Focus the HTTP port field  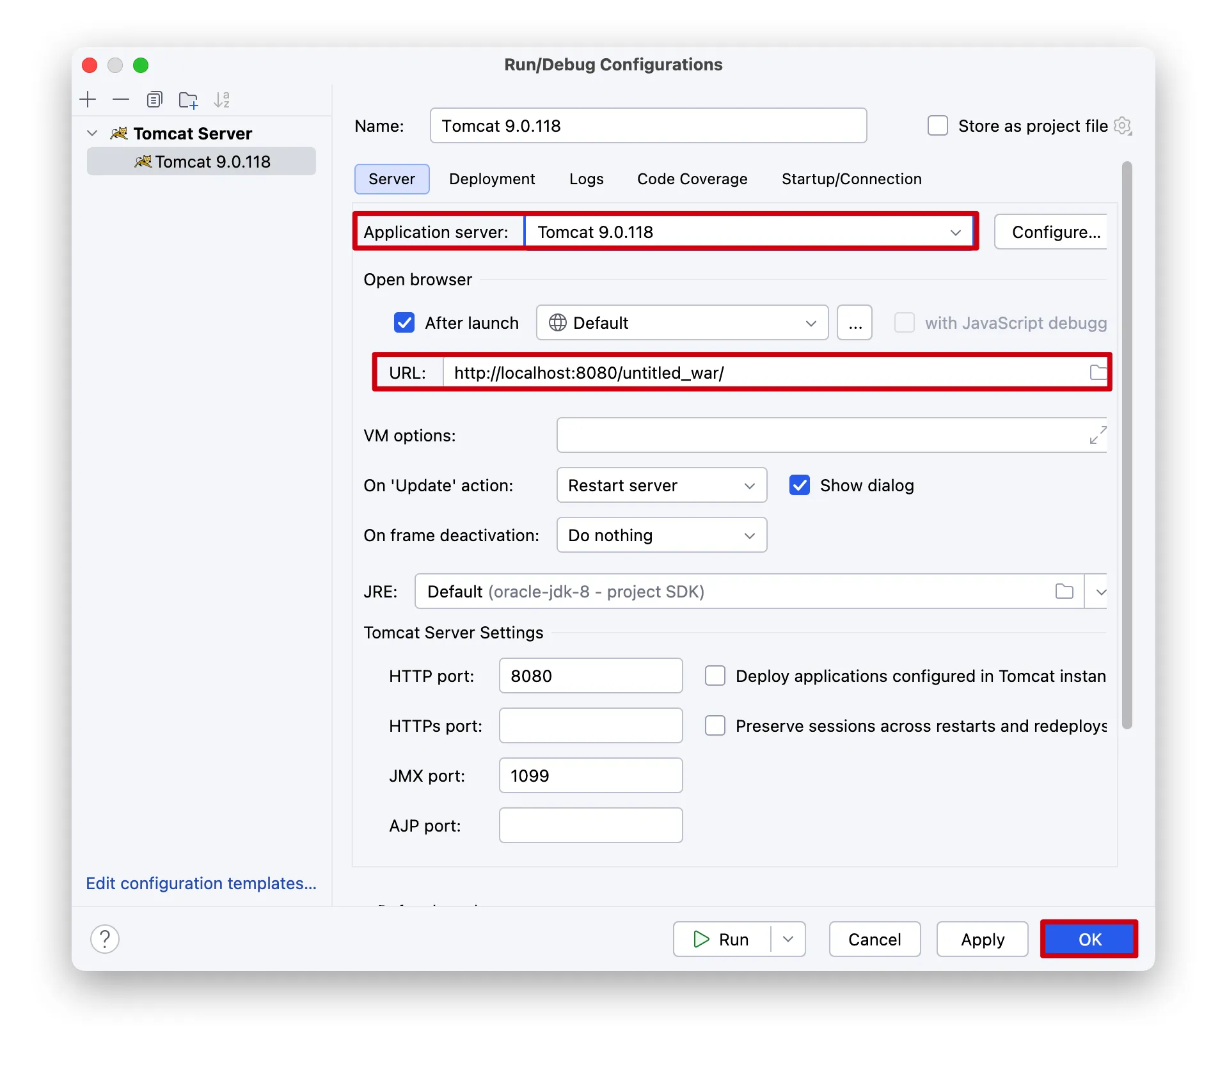(x=591, y=676)
